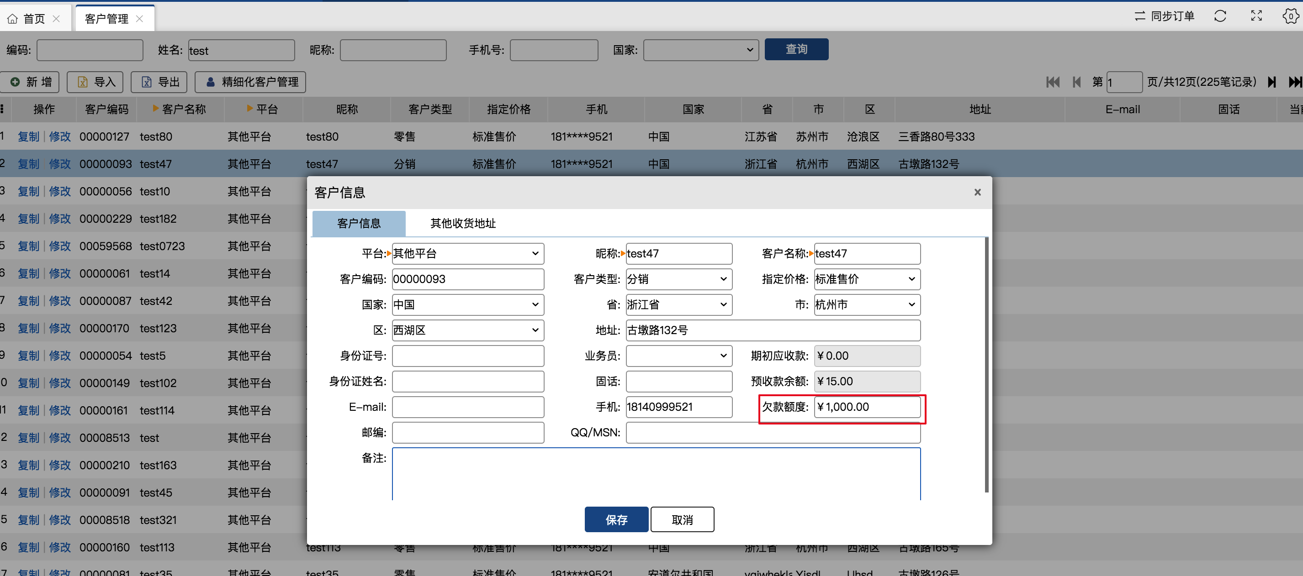
Task: Click the 身份证姓名 input field
Action: tap(468, 382)
